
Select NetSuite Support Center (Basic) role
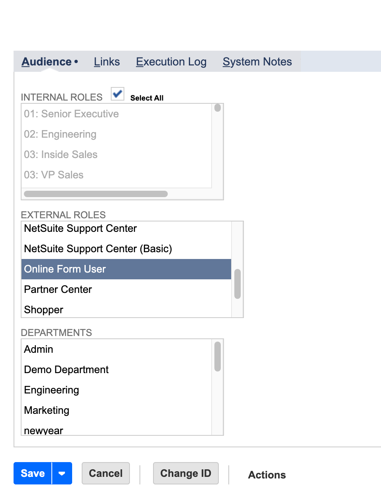[98, 249]
